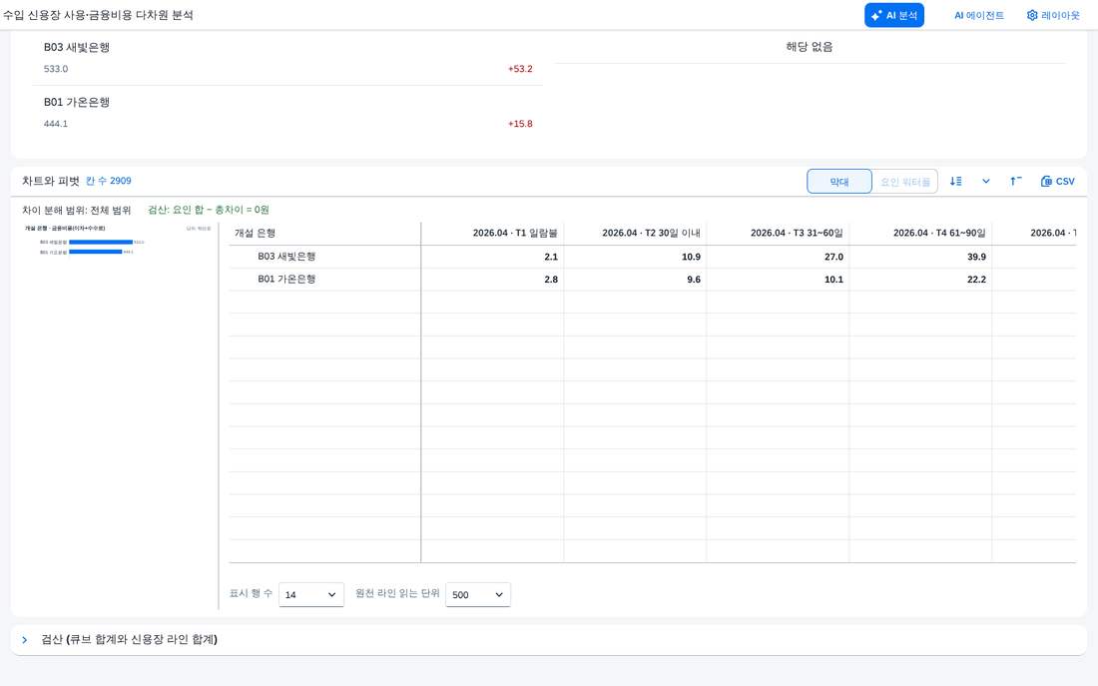
Task: Export the pivot table as CSV
Action: [x=1057, y=182]
